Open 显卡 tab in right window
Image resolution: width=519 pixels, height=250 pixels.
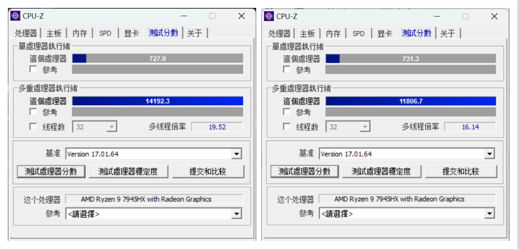[x=384, y=33]
